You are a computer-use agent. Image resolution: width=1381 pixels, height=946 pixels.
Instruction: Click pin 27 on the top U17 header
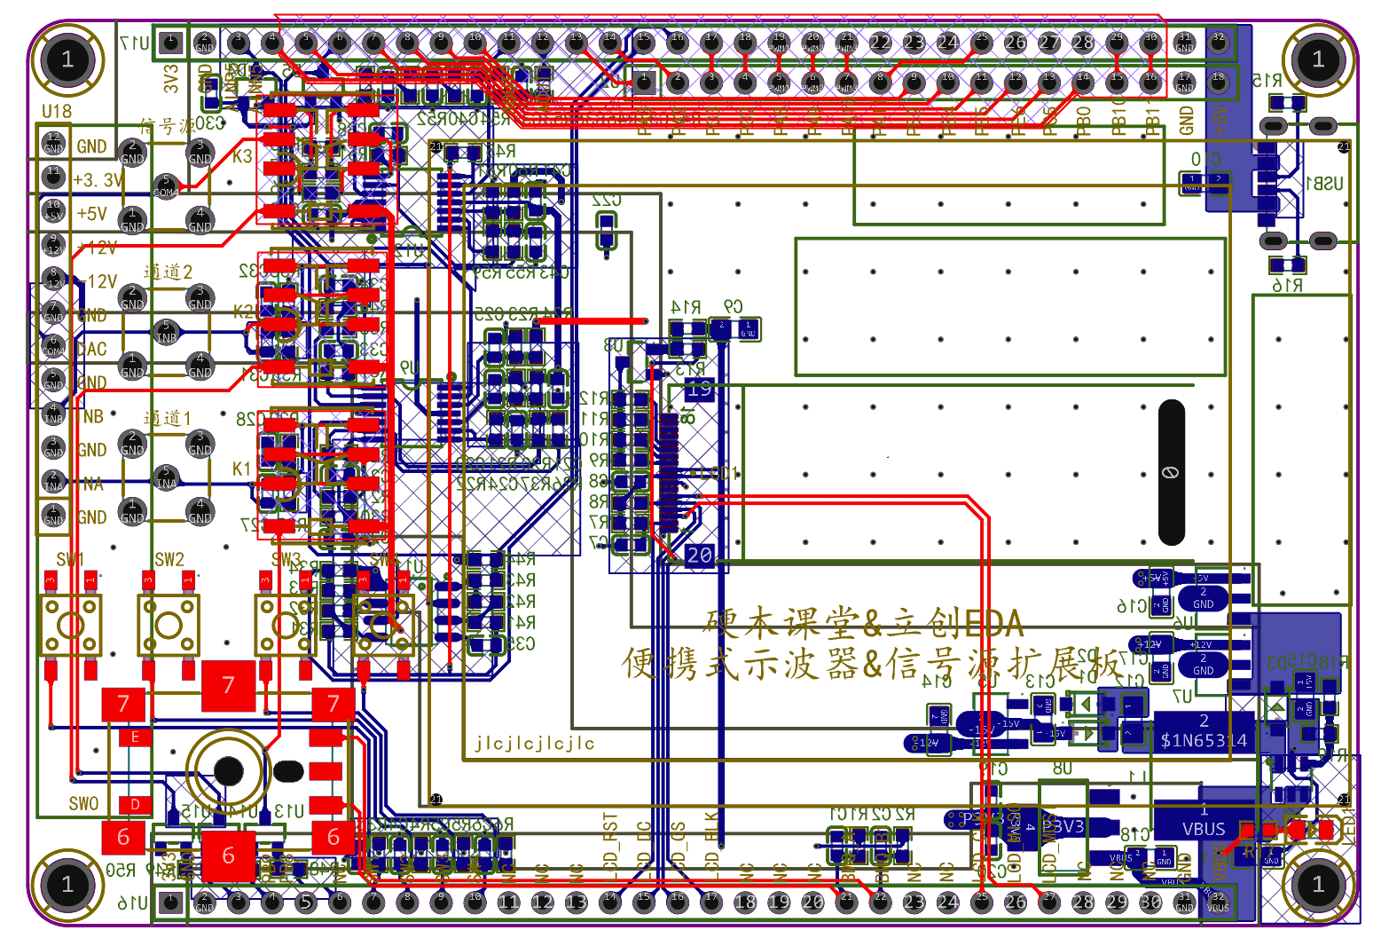[1049, 42]
